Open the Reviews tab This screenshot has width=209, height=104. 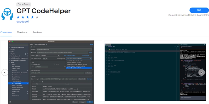coord(37,32)
